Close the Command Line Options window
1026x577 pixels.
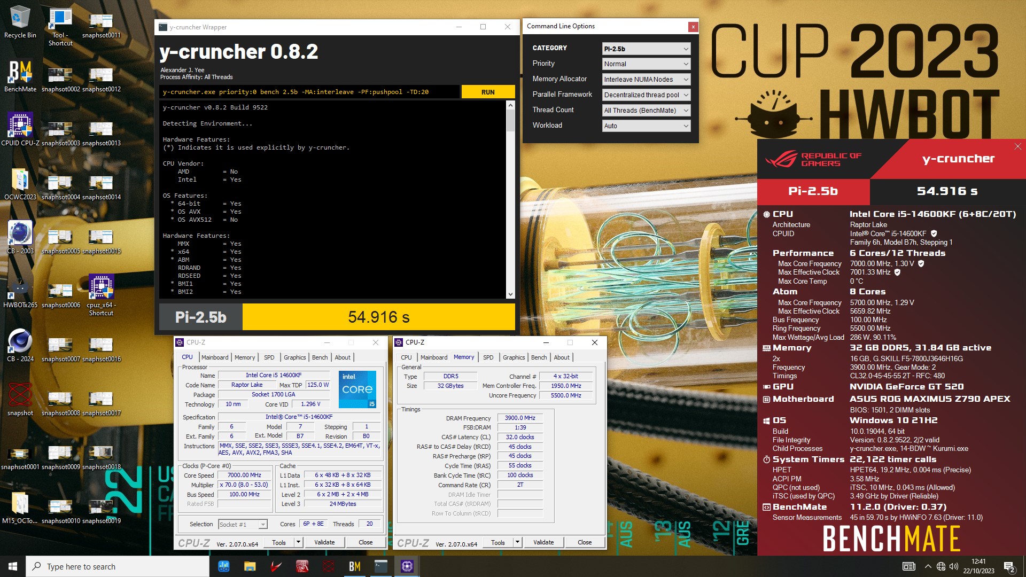click(693, 26)
